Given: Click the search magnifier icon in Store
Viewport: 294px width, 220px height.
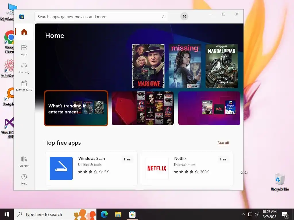Looking at the screenshot, I should coord(163,16).
